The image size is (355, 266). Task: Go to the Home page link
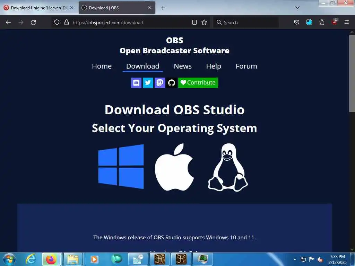(x=102, y=66)
